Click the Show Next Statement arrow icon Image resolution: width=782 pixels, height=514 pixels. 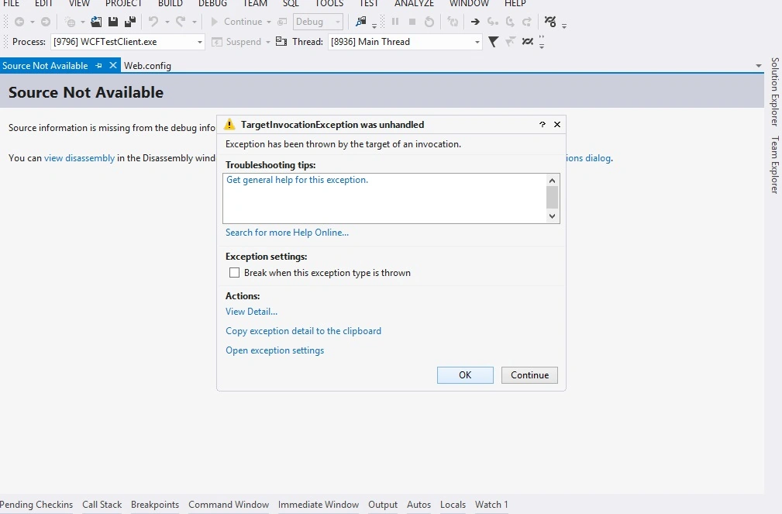coord(475,22)
